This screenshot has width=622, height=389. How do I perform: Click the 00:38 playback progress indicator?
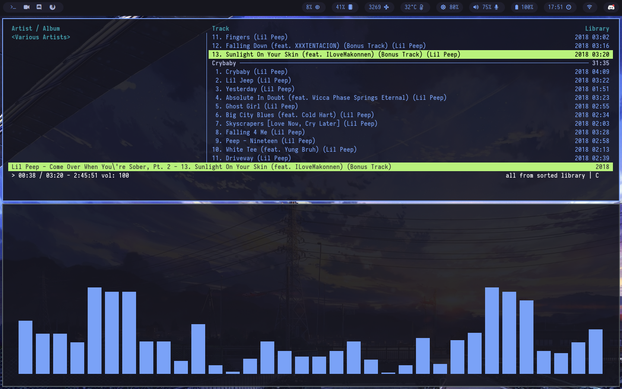[28, 175]
